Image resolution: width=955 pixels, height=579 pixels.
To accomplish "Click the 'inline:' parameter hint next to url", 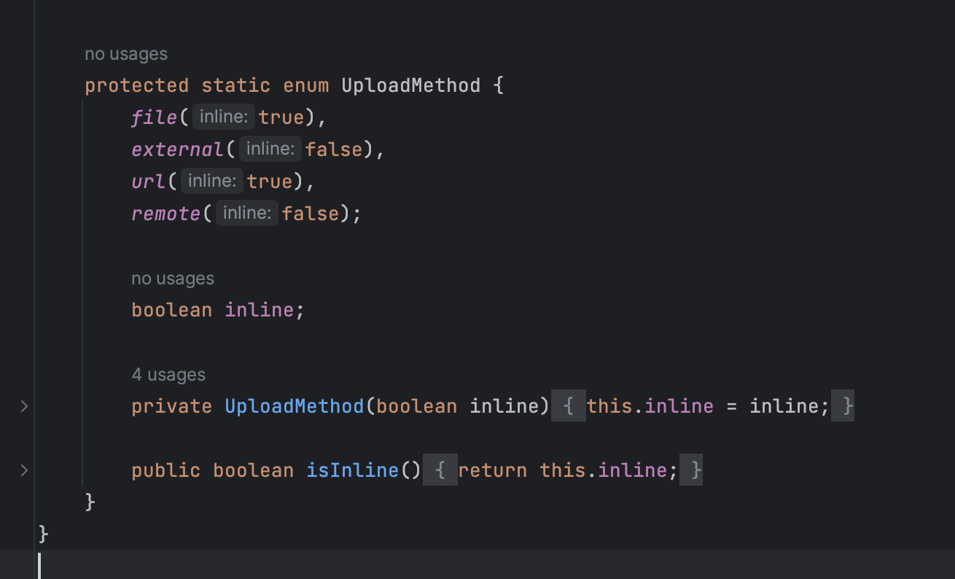I will (x=213, y=182).
